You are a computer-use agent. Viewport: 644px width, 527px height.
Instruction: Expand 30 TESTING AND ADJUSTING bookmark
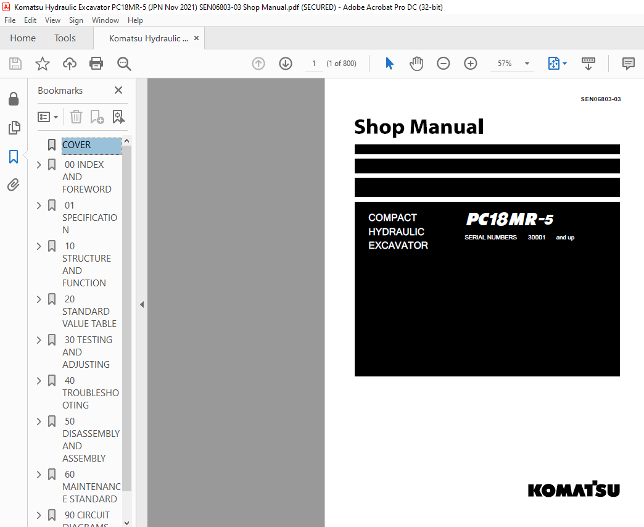[x=39, y=340]
